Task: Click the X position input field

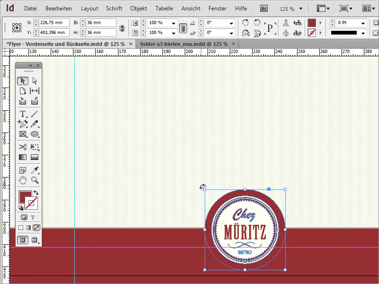Action: [x=54, y=23]
